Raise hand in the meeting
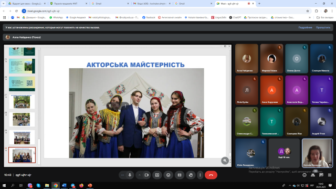Image resolution: width=336 pixels, height=189 pixels. click(x=191, y=175)
